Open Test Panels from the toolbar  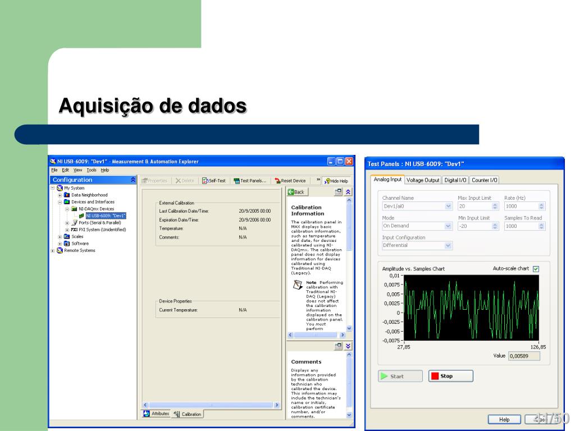(x=250, y=181)
